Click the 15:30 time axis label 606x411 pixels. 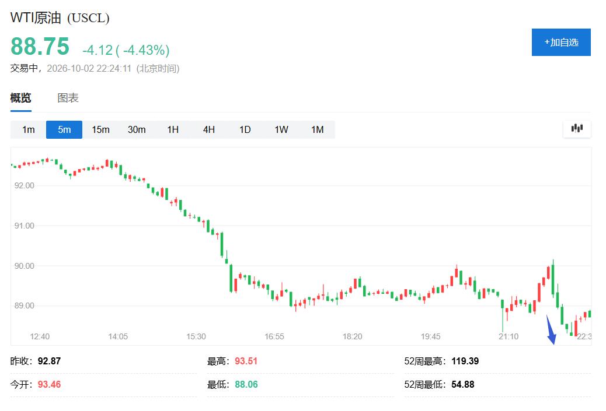coord(196,336)
